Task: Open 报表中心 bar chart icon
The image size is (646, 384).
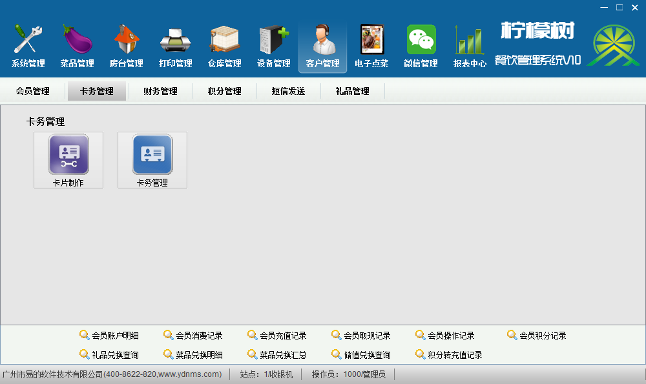Action: coord(470,41)
